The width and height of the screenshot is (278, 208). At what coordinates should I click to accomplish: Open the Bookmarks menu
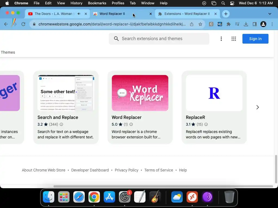click(x=97, y=3)
